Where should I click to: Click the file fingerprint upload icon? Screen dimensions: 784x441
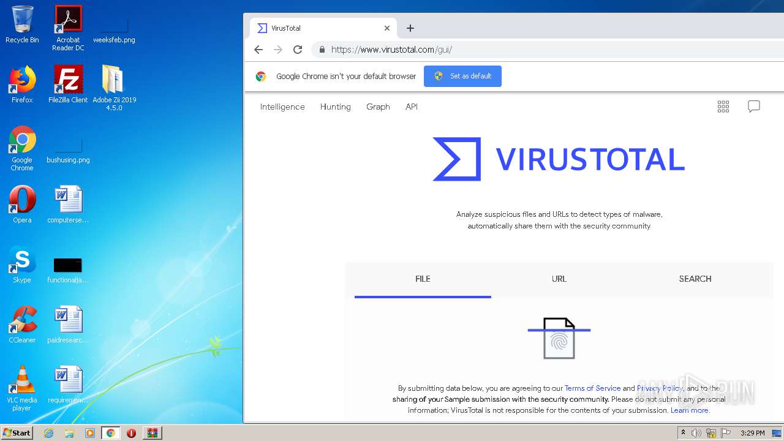click(x=559, y=338)
